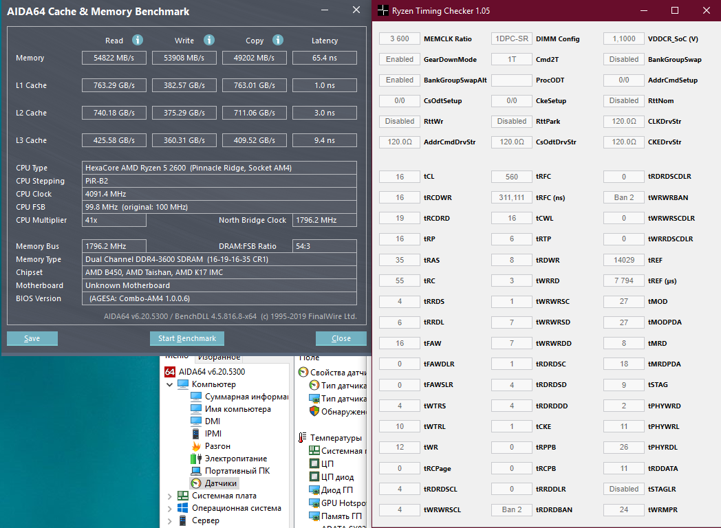The image size is (721, 528).
Task: Open the Разгон flame icon
Action: tap(196, 446)
